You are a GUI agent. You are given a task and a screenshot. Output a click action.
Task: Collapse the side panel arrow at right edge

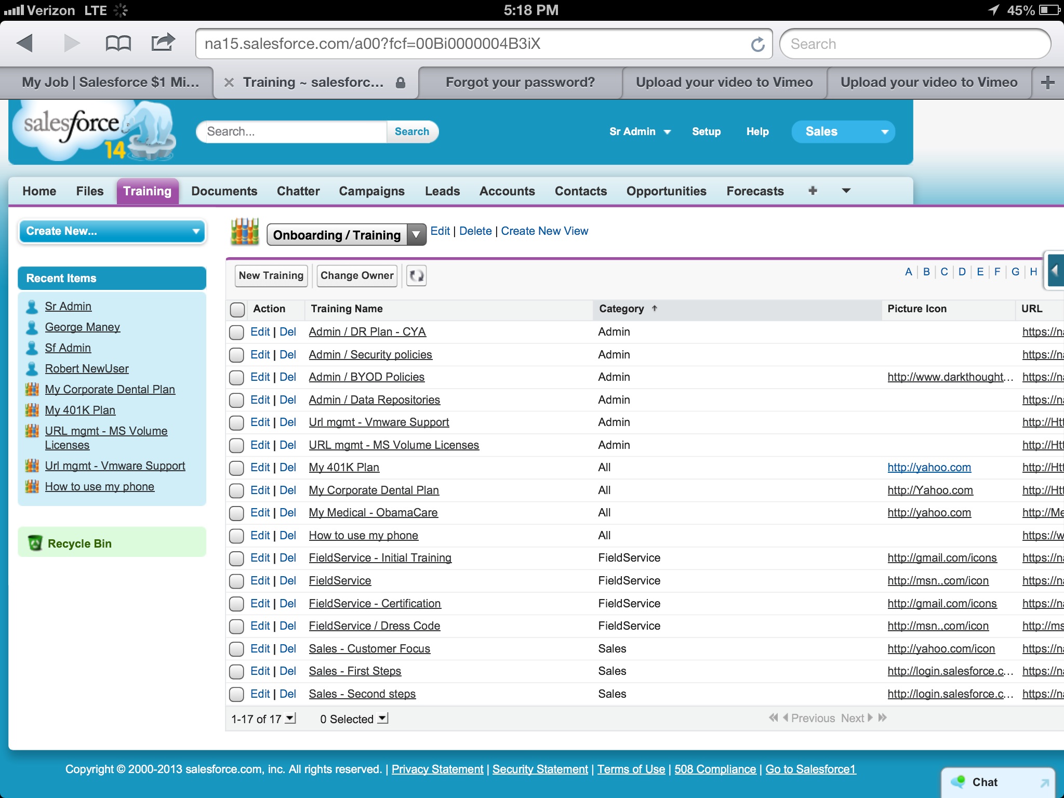click(1055, 271)
